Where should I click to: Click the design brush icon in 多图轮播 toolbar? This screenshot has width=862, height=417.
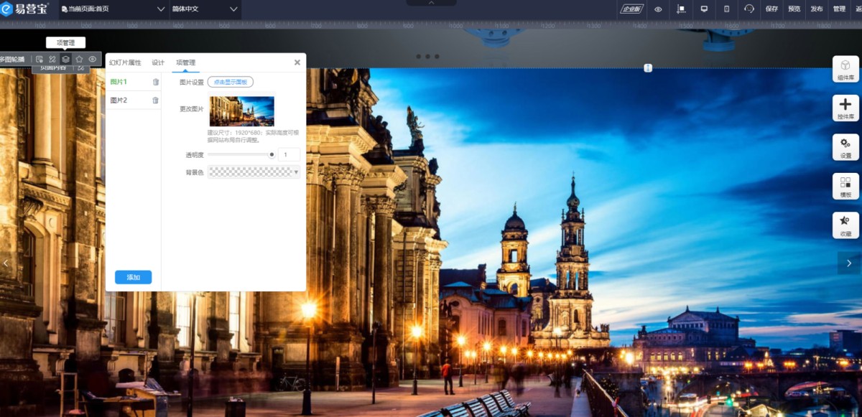(x=52, y=59)
